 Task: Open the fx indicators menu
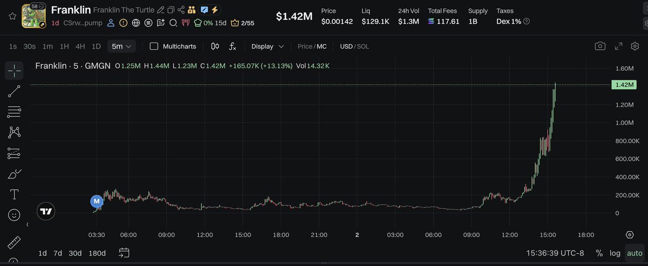pos(232,46)
